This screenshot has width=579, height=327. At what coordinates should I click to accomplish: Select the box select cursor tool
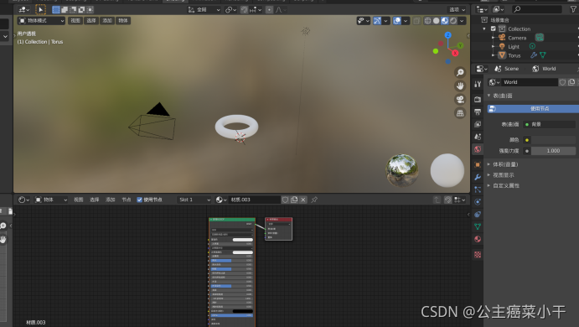click(40, 9)
